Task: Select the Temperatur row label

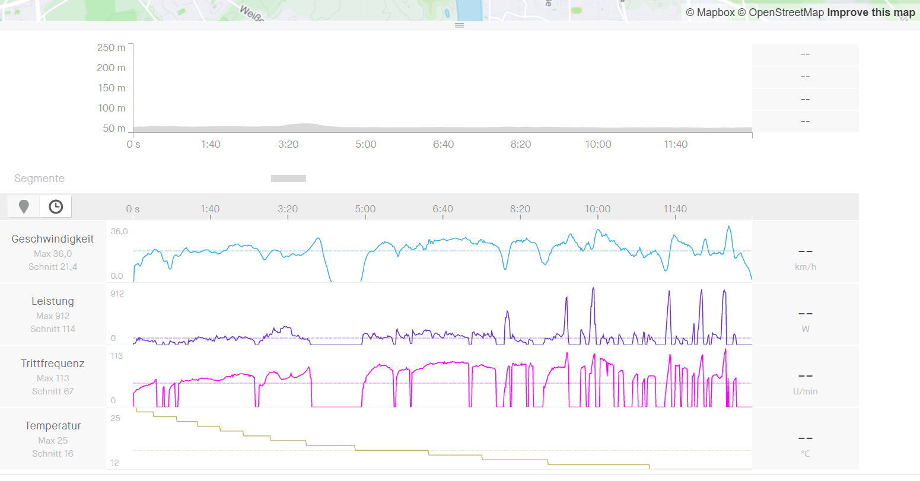Action: [53, 426]
